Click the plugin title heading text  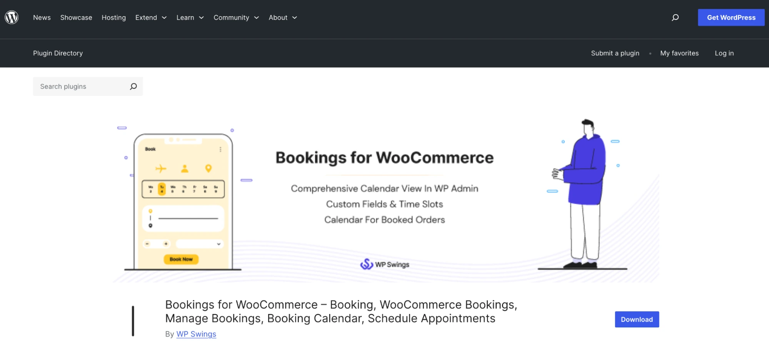[341, 311]
